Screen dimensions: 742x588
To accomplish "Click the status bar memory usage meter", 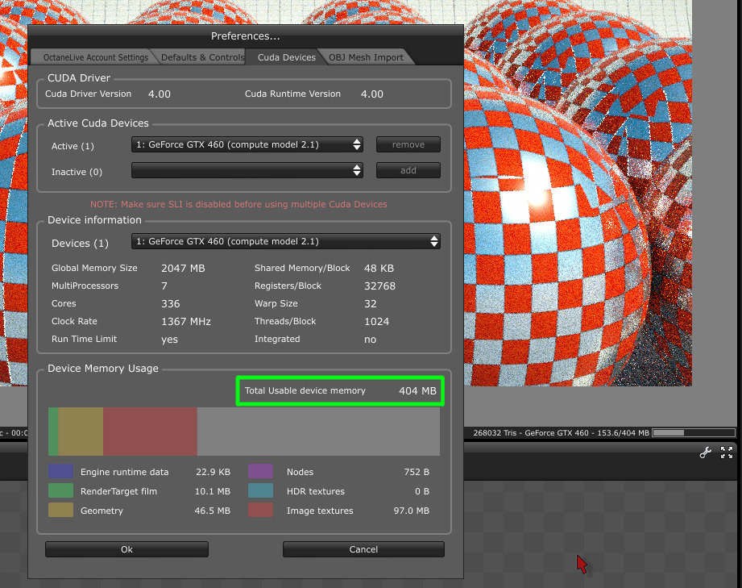I will coord(694,432).
